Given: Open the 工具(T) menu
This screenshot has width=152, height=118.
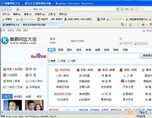Looking at the screenshot, I should pos(52,14).
